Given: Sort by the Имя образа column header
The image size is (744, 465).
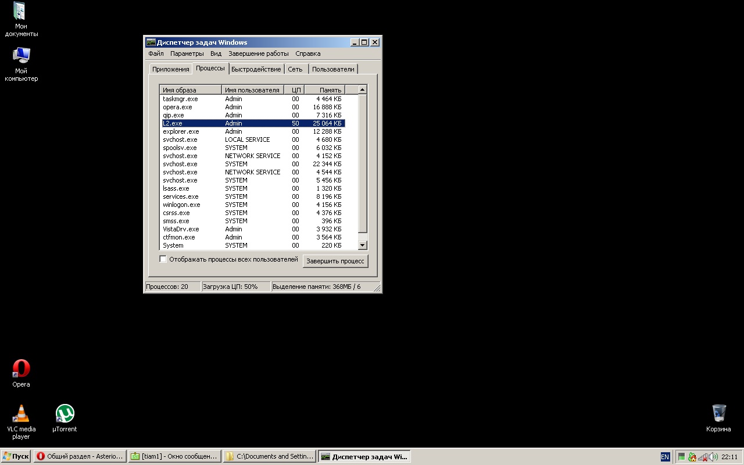Looking at the screenshot, I should coord(191,90).
